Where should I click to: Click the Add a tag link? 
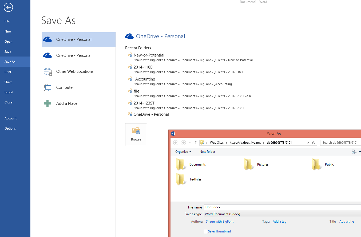pyautogui.click(x=279, y=222)
